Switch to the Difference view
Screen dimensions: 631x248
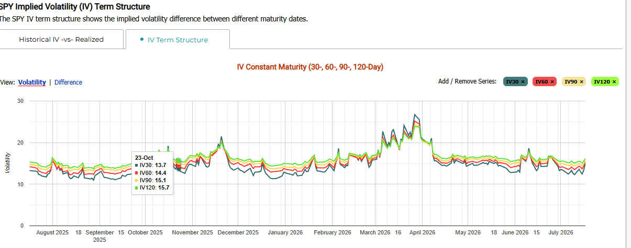coord(68,82)
